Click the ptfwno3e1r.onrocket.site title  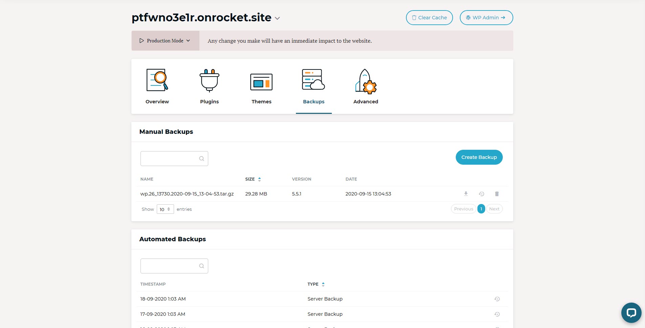[201, 18]
